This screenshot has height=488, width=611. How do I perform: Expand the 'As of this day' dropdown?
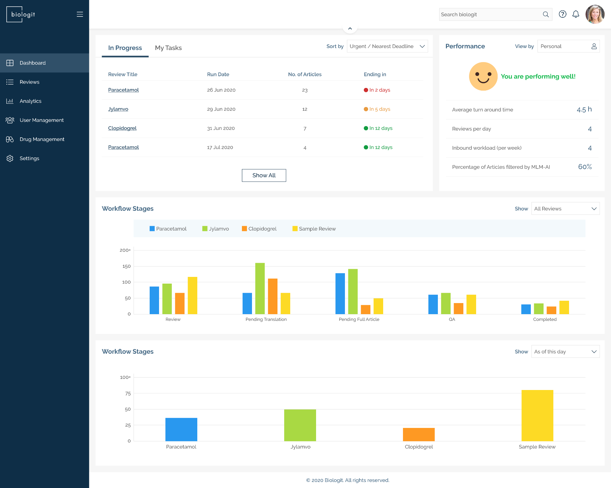(x=565, y=351)
